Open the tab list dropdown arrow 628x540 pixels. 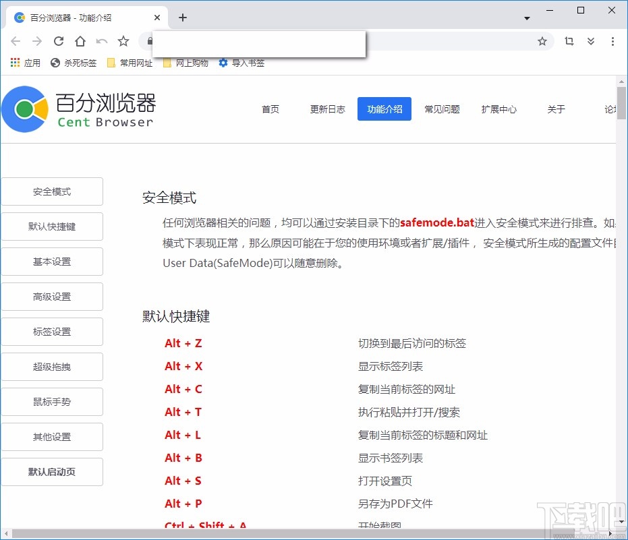pos(527,18)
